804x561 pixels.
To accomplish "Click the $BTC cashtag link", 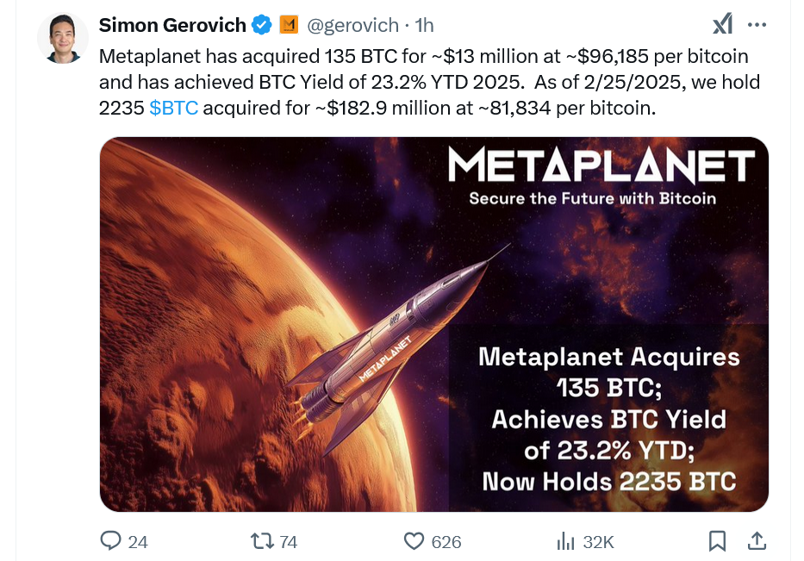I will pos(173,109).
